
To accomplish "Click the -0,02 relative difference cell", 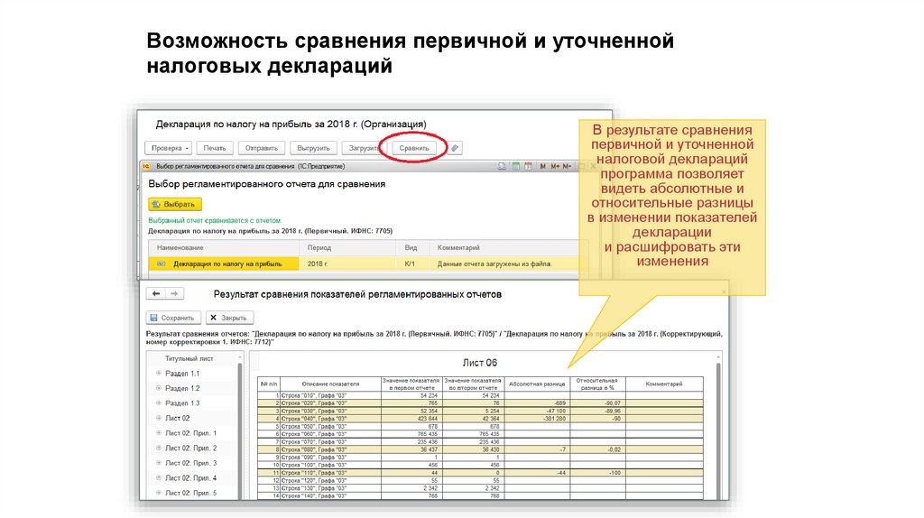I will [597, 449].
